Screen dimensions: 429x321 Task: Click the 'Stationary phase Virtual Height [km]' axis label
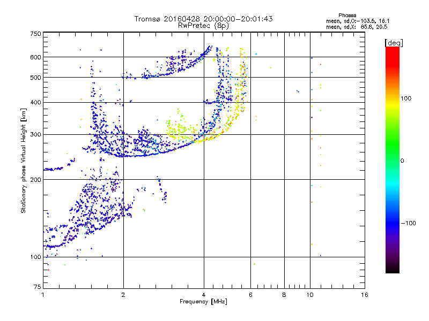[x=24, y=161]
